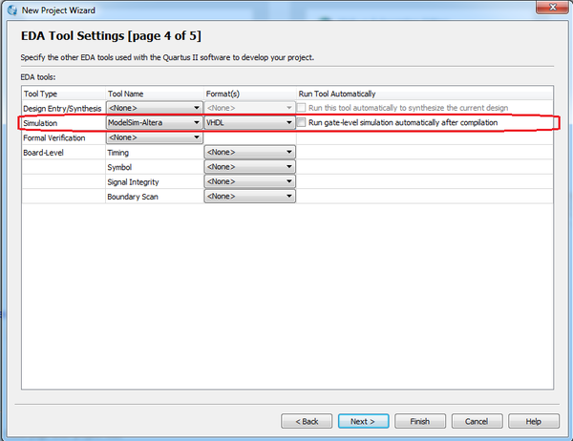Click Finish to complete the wizard
This screenshot has width=573, height=441.
coord(419,421)
